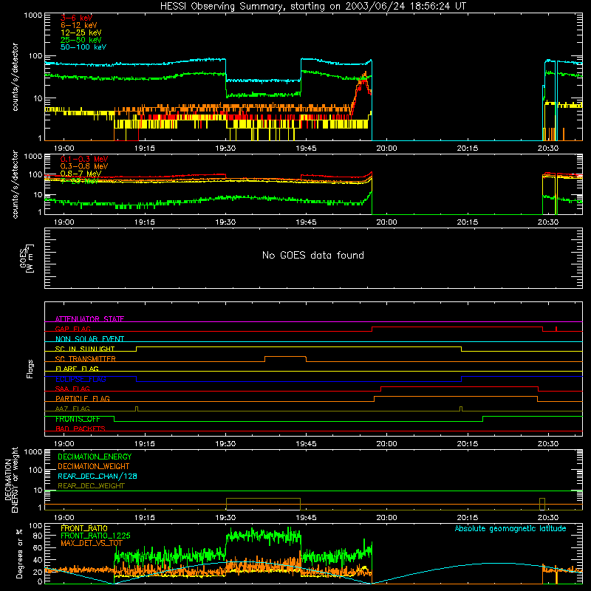
Task: Click the 19:00 tick label under keV panel
Action: tap(64, 148)
